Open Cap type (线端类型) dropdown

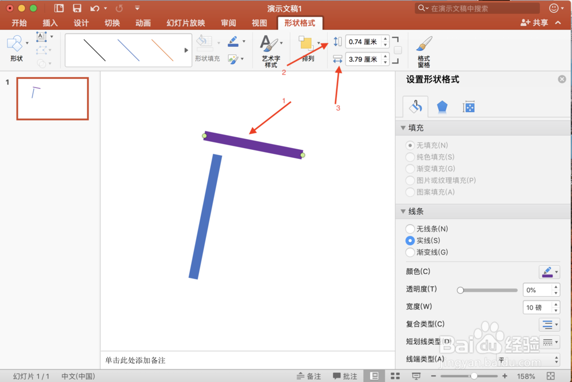click(528, 359)
